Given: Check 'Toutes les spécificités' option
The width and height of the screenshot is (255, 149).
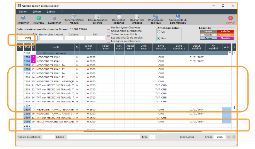Looking at the screenshot, I should pyautogui.click(x=109, y=34).
